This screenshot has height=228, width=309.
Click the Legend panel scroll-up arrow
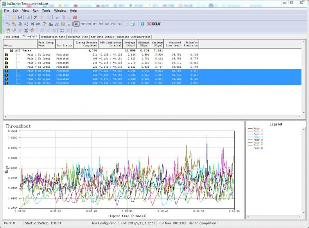tap(304, 129)
